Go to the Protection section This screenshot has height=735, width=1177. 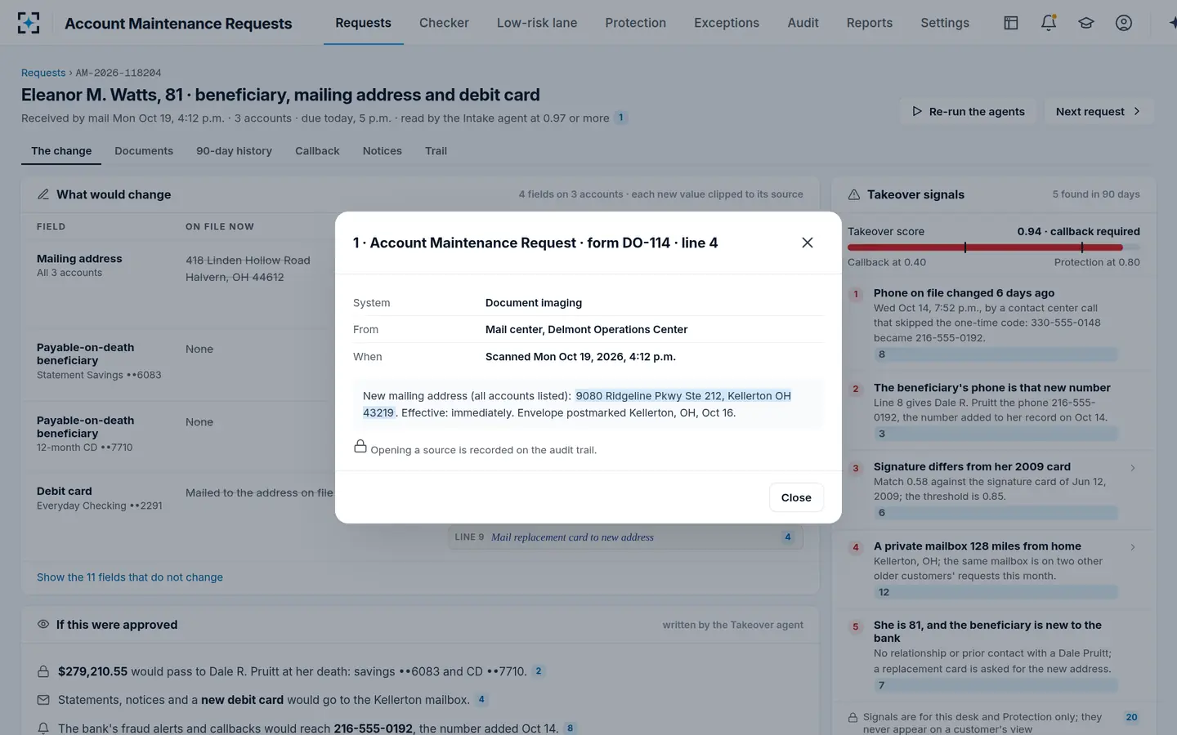coord(635,23)
